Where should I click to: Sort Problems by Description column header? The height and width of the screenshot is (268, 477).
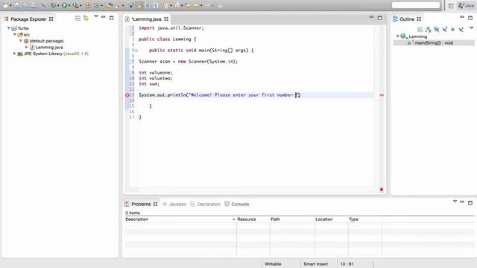(180, 219)
